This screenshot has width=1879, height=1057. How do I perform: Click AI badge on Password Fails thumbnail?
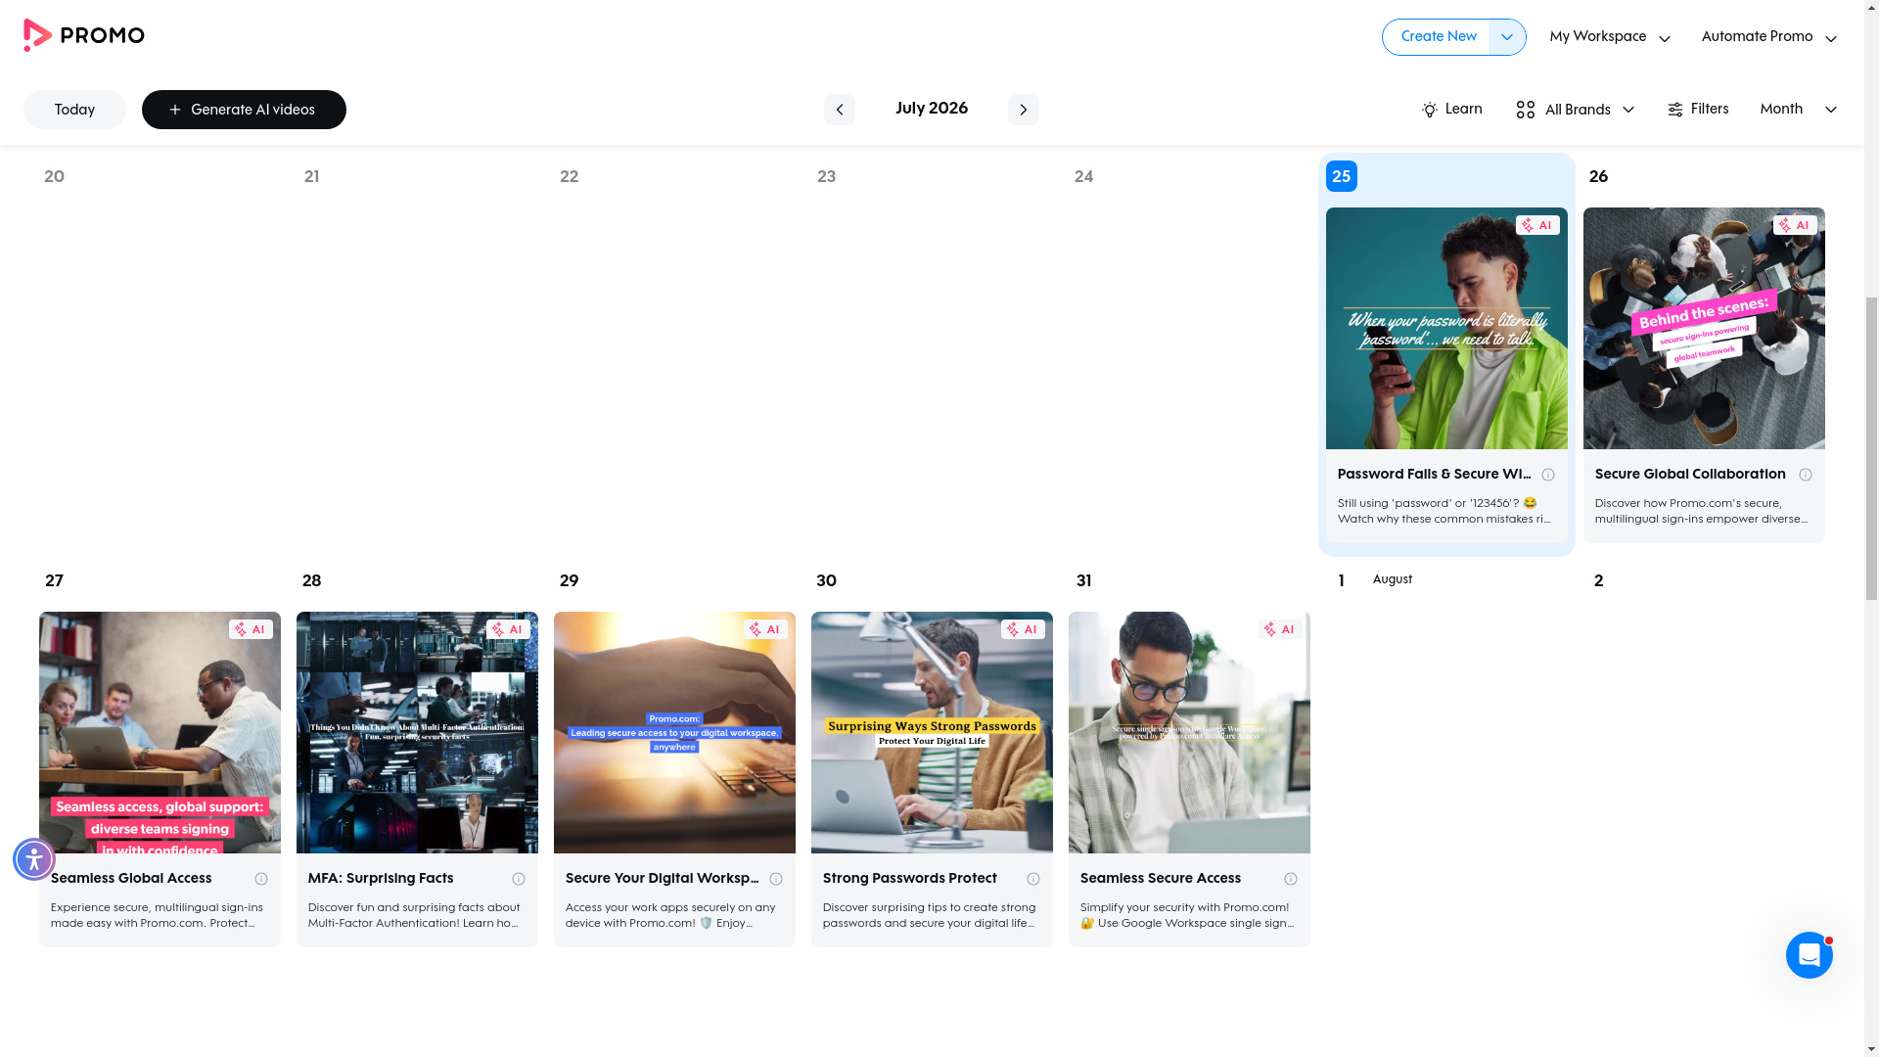point(1537,225)
